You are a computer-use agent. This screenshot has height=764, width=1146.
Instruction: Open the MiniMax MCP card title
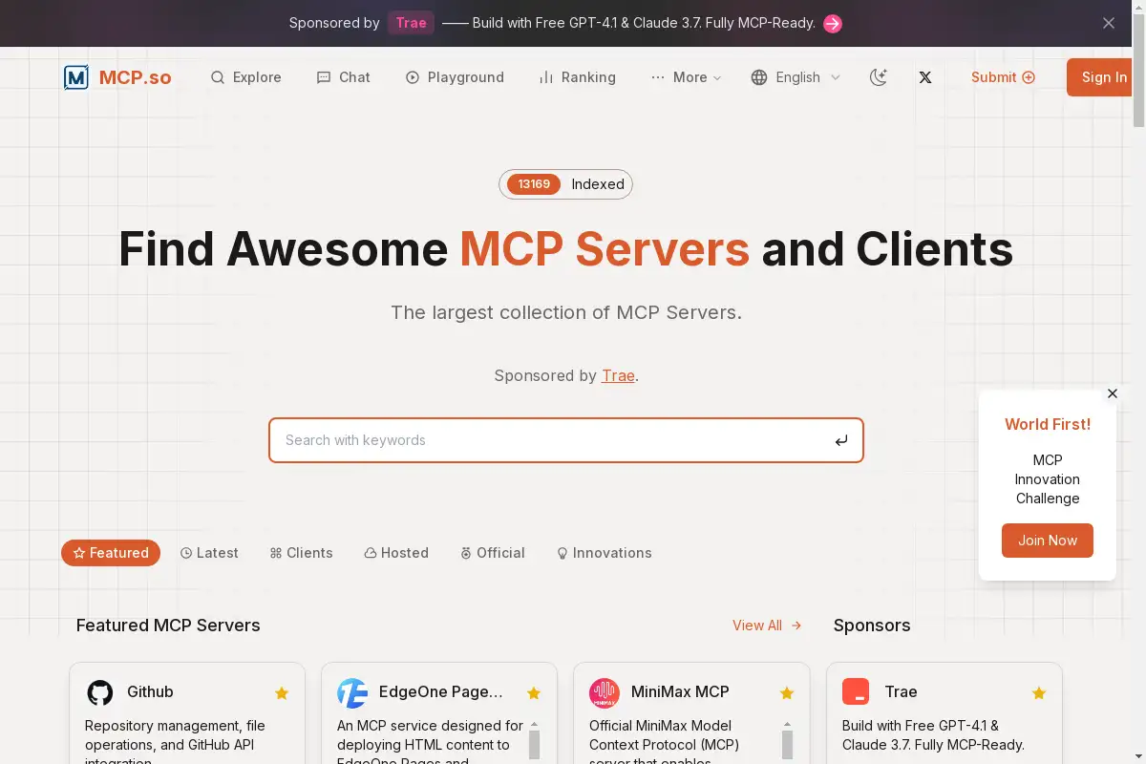coord(680,692)
